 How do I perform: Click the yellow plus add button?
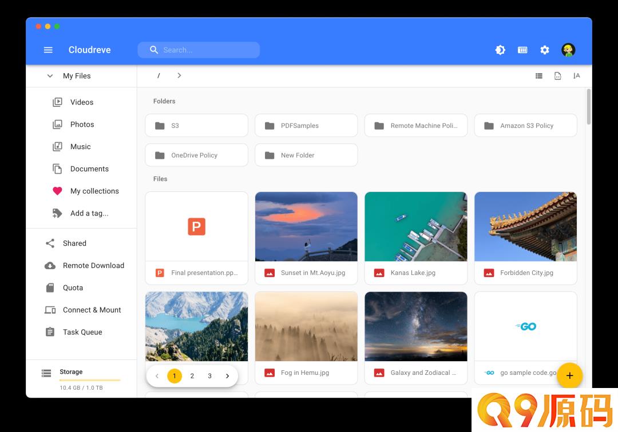[569, 375]
